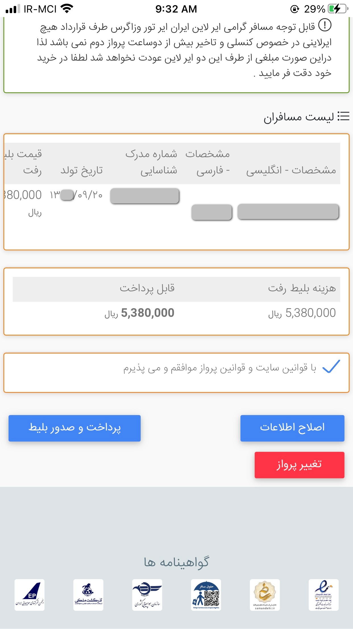
Task: Uncheck the site rules agreement checkmark
Action: 331,367
